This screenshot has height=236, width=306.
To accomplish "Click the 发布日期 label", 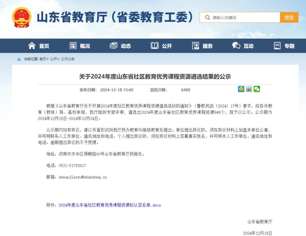I will coord(88,90).
